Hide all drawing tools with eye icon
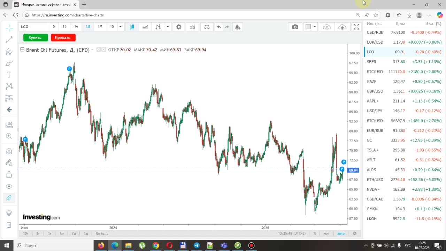 click(9, 187)
